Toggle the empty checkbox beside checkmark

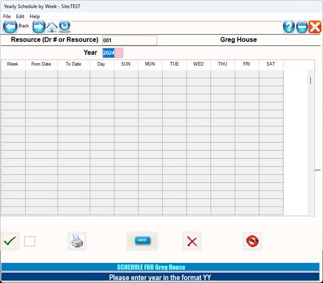(x=30, y=241)
